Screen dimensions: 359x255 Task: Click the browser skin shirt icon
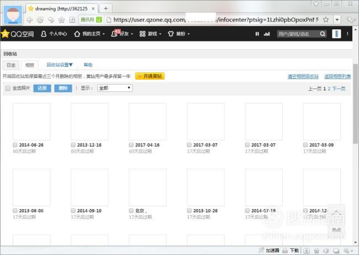(x=316, y=4)
